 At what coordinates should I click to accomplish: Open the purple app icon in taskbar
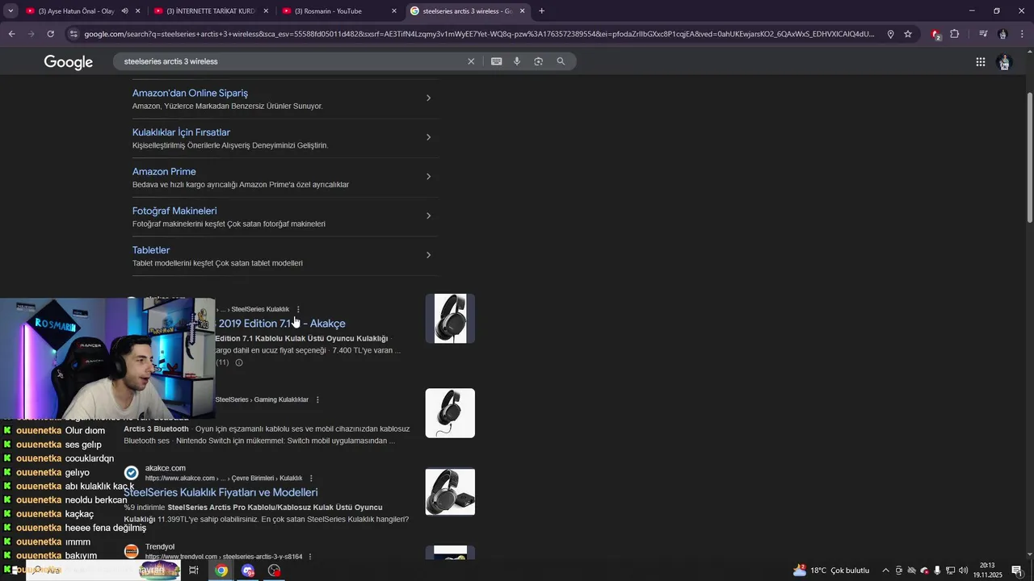pos(248,571)
